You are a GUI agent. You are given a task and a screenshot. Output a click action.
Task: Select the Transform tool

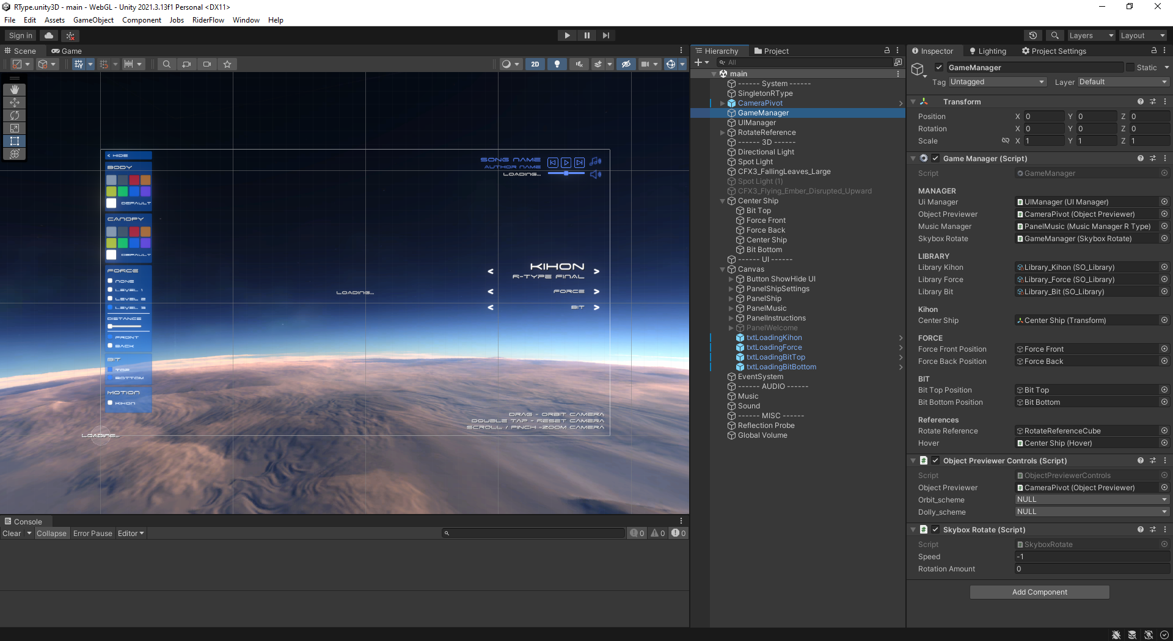point(15,154)
